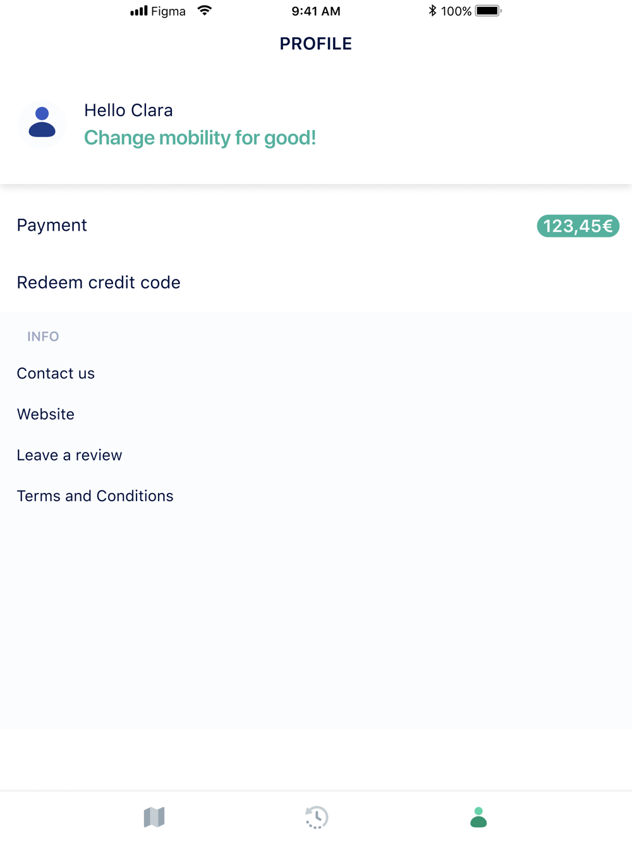The image size is (632, 843).
Task: Open the Website link
Action: [x=46, y=414]
